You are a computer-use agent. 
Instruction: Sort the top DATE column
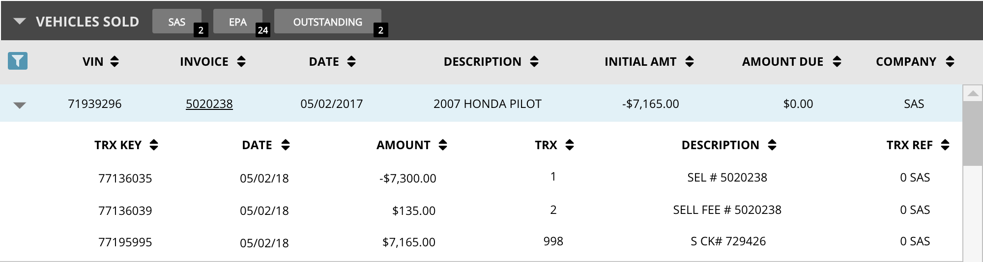(x=351, y=62)
